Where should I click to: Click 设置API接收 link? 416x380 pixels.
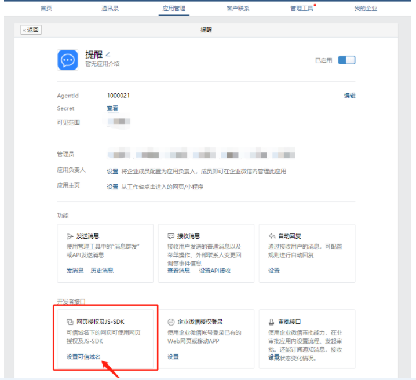(x=215, y=271)
